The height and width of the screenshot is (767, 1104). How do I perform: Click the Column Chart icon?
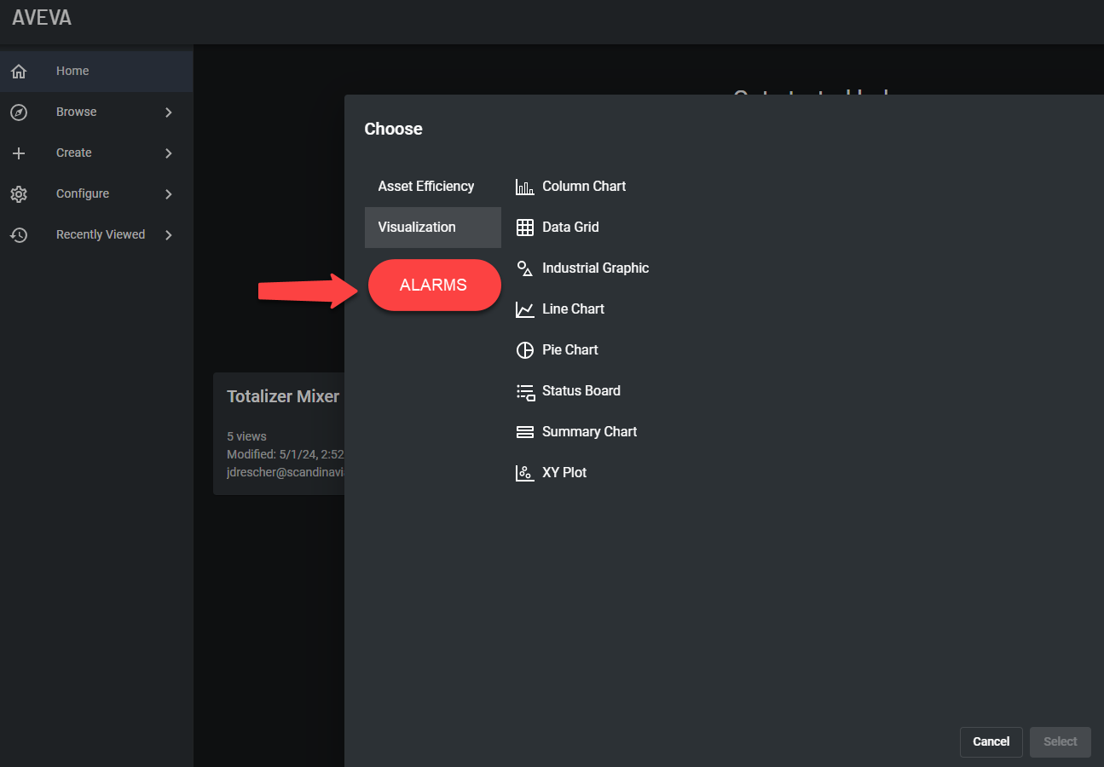tap(525, 187)
